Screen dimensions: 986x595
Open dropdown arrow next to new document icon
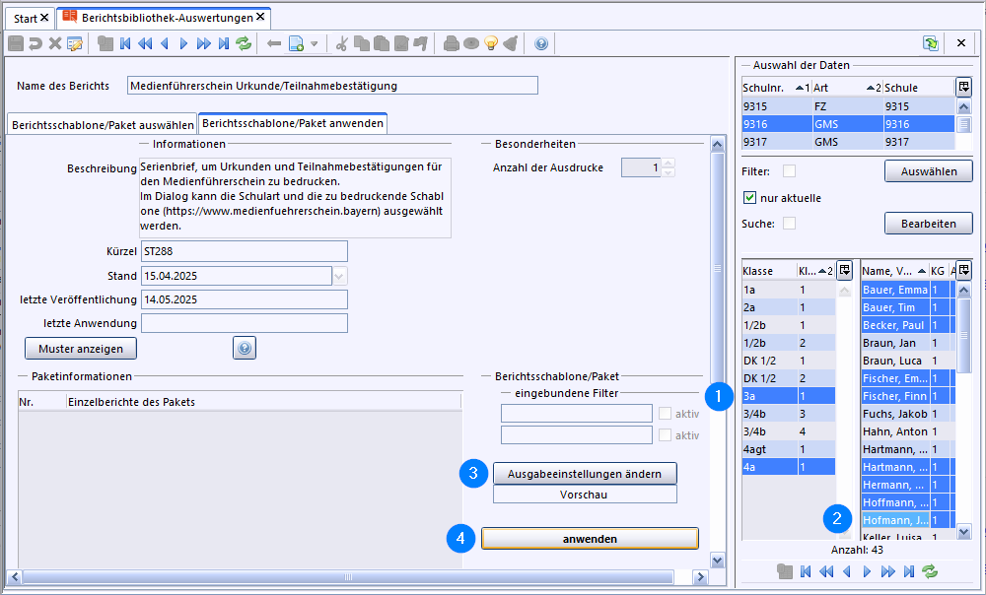point(315,44)
